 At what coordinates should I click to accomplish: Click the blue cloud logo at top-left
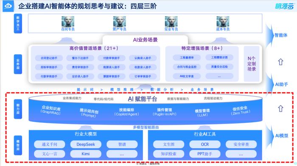(8, 6)
